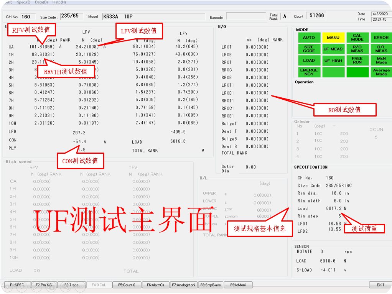Image resolution: width=392 pixels, height=294 pixels.
Task: Select the AUTO mode button
Action: (x=309, y=38)
